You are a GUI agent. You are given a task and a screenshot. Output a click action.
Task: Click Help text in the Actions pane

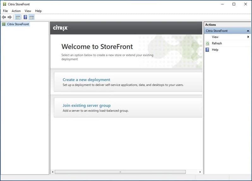pyautogui.click(x=215, y=50)
